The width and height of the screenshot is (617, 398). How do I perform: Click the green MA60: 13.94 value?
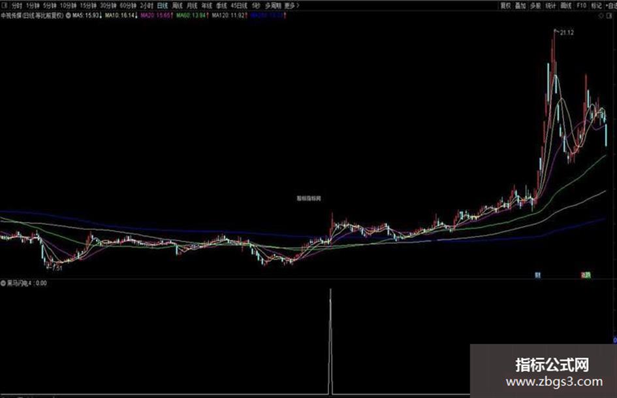[x=193, y=16]
